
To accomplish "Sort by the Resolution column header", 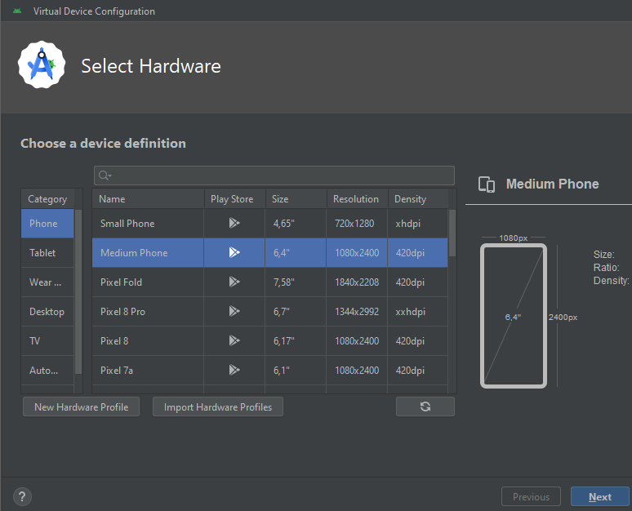I will pyautogui.click(x=357, y=199).
